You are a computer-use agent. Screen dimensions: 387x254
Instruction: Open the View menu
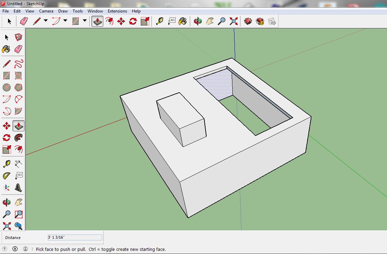tap(30, 11)
